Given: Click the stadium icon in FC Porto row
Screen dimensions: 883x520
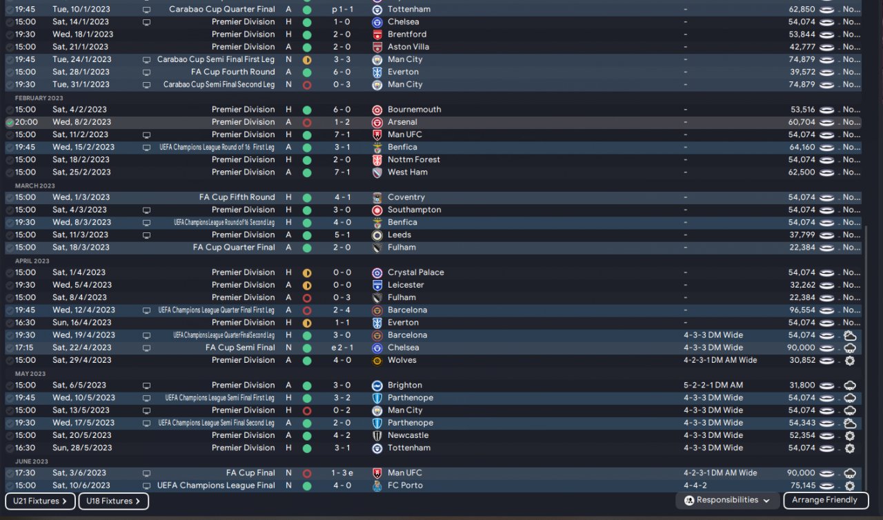Looking at the screenshot, I should (x=826, y=486).
